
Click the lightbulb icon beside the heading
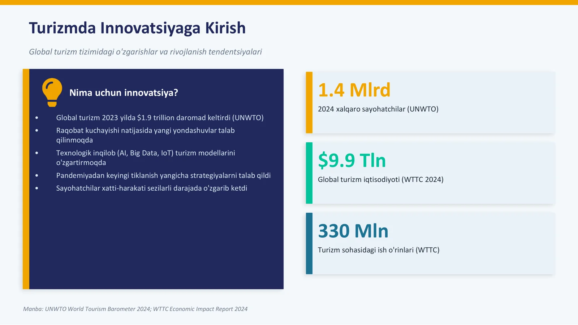point(52,92)
